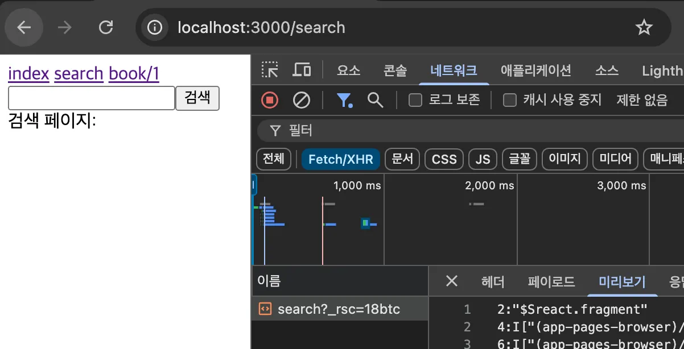Clear the network log with the block icon
Screen dimensions: 684x349
302,100
